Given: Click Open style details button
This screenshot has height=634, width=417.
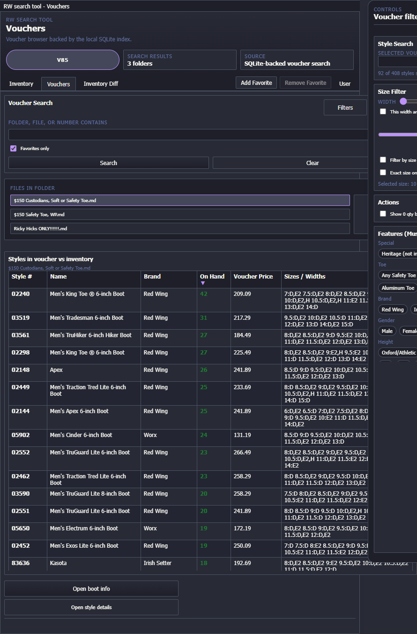Looking at the screenshot, I should point(91,607).
